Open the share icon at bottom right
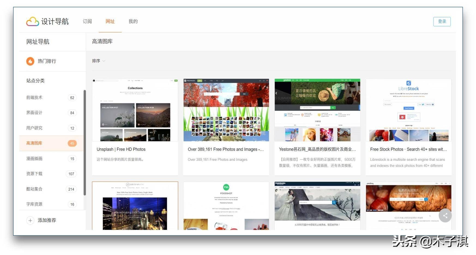The image size is (476, 255). point(445,216)
